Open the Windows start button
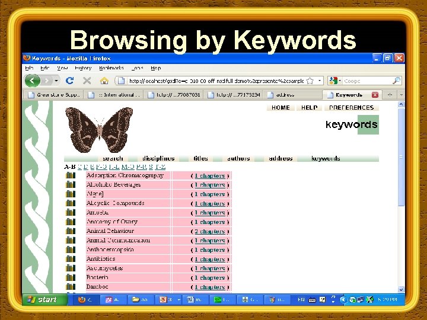427x320 pixels. [44, 300]
